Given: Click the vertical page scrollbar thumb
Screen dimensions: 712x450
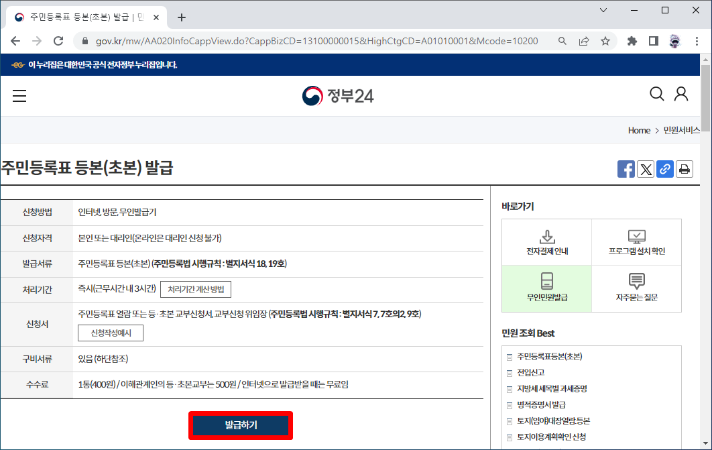Looking at the screenshot, I should [705, 97].
